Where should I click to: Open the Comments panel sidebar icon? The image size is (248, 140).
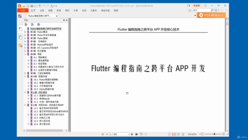[x=20, y=45]
